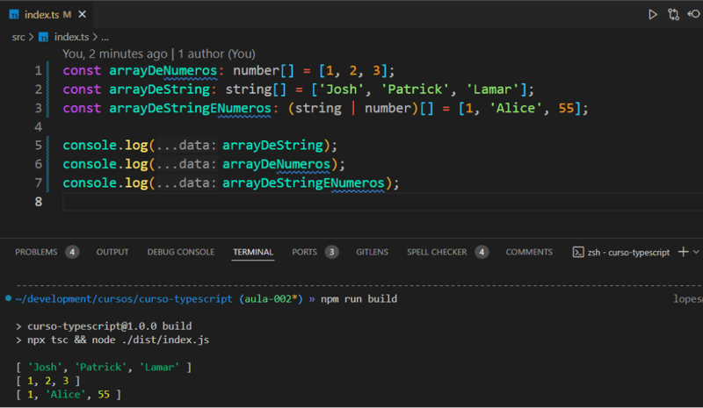This screenshot has height=408, width=703.
Task: Click the breadcrumb ellipsis symbol segment
Action: (105, 37)
